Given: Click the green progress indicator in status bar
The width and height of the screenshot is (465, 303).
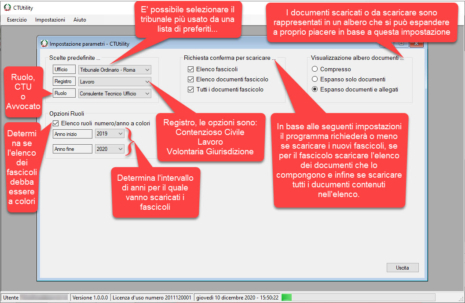Looking at the screenshot, I should (x=286, y=297).
